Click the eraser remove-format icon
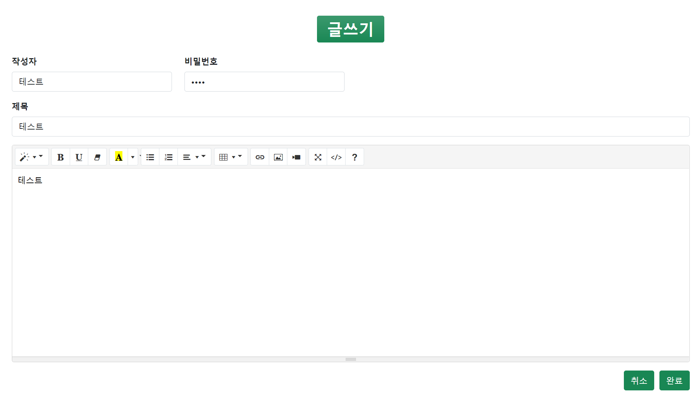Screen dimensions: 695x397 (x=97, y=157)
